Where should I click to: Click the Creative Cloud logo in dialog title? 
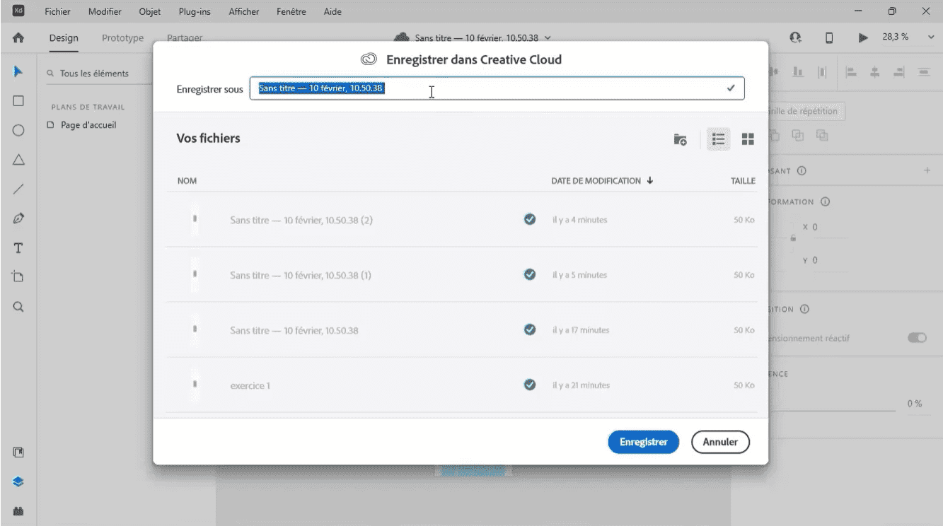tap(369, 60)
